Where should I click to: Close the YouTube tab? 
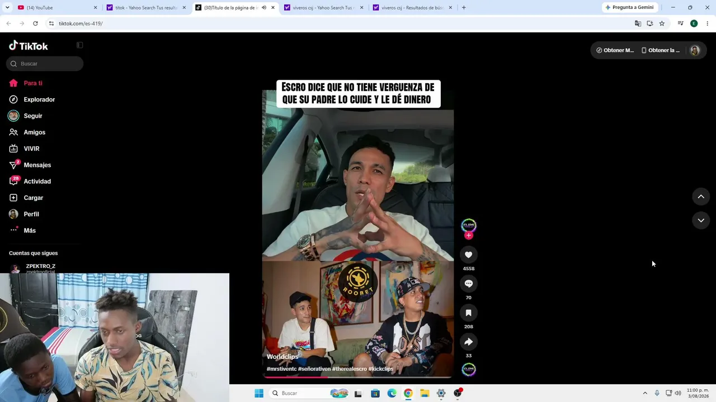tap(95, 8)
